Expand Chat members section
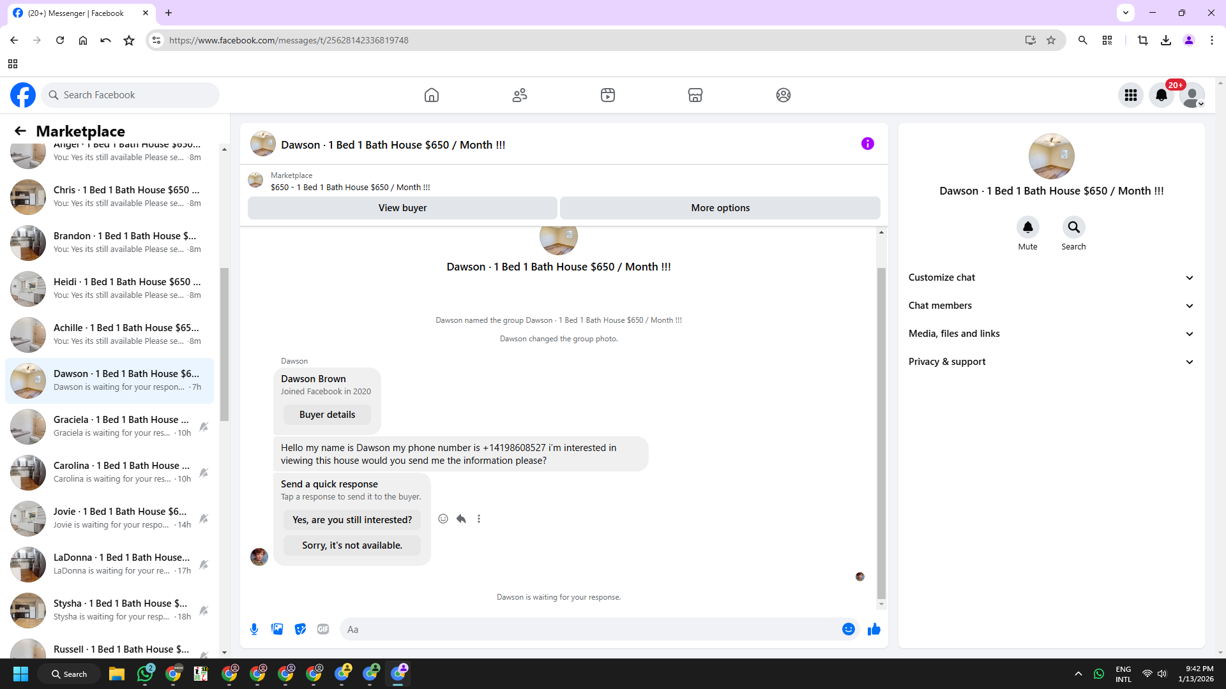This screenshot has width=1226, height=689. click(1051, 306)
